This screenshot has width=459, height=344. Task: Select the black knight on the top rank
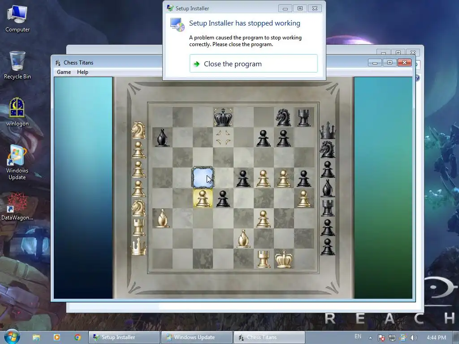pos(283,117)
